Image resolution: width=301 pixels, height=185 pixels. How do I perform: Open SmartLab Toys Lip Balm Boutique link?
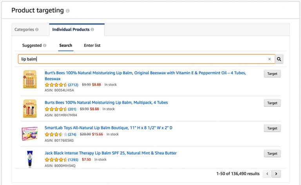(x=109, y=128)
